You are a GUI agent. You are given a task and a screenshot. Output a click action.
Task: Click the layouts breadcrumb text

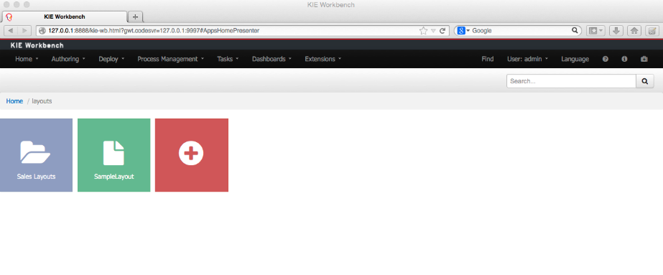42,101
